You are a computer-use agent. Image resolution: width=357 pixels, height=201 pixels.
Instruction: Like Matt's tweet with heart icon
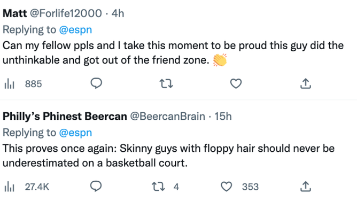pyautogui.click(x=236, y=83)
